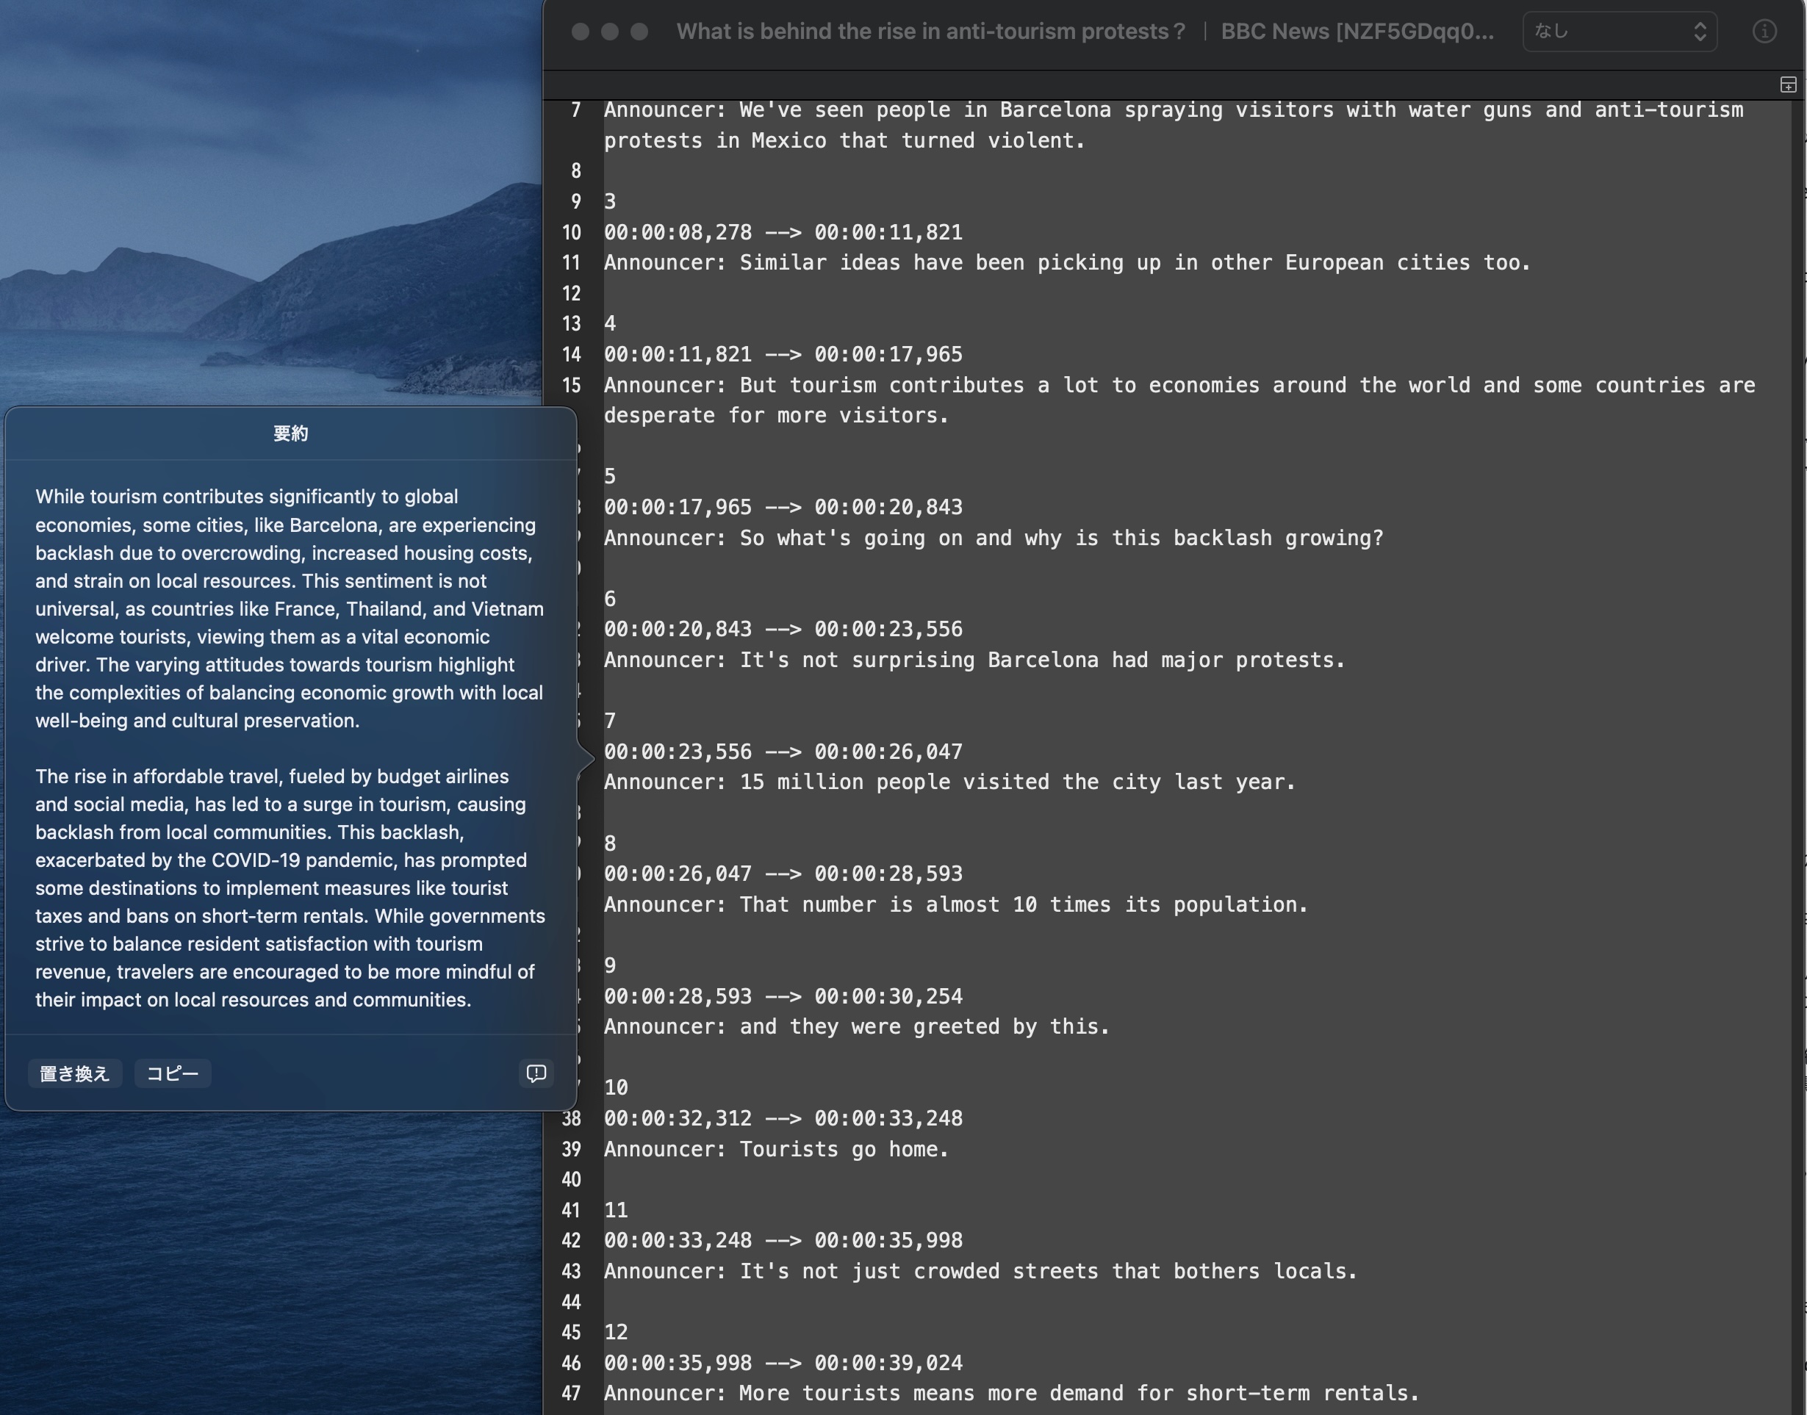The height and width of the screenshot is (1415, 1807).
Task: Click the timestamp 00:00:08,278 line
Action: click(782, 232)
